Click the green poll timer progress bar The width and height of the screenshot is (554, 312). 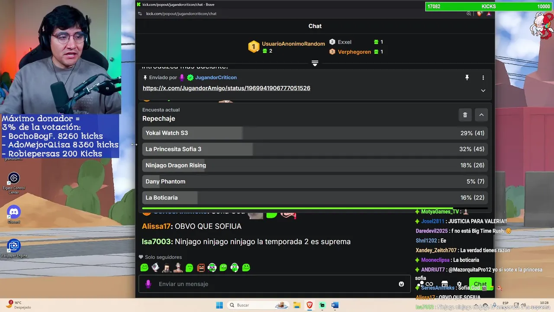tap(315, 208)
